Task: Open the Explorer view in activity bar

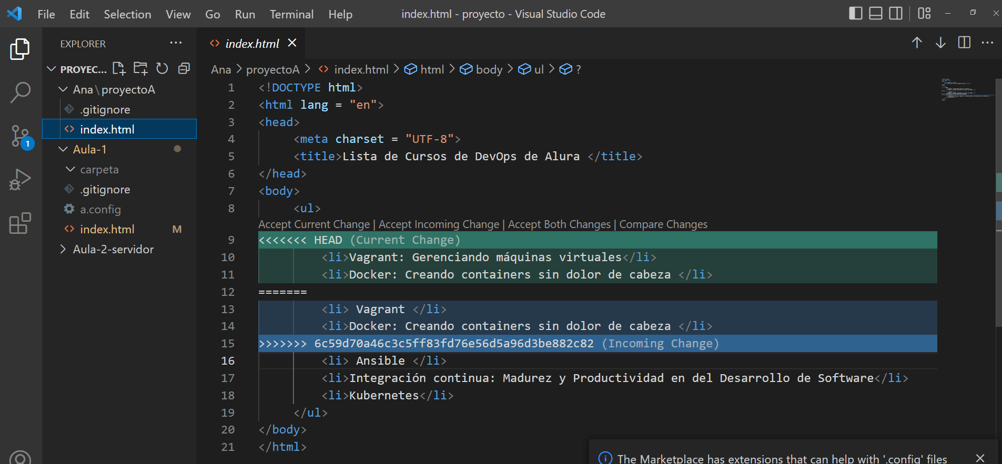Action: [20, 49]
